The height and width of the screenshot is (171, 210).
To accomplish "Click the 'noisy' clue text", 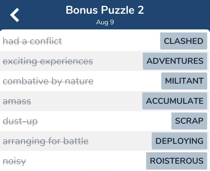I will [x=14, y=161].
